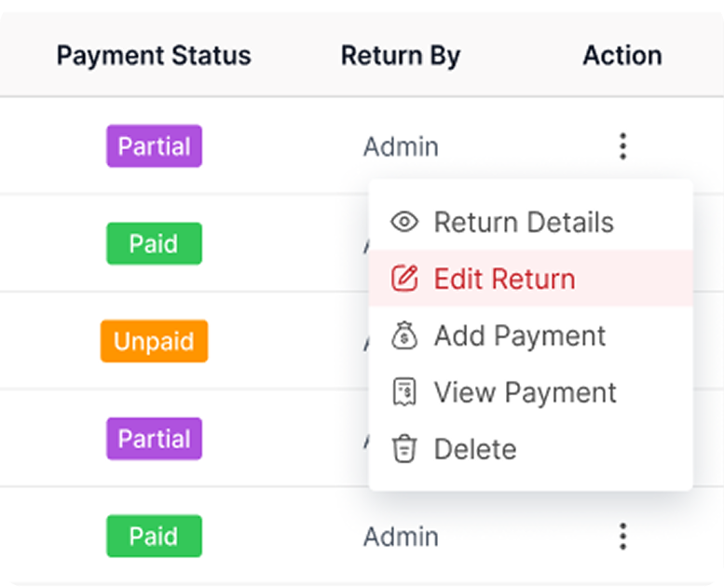The height and width of the screenshot is (587, 724).
Task: Choose Delete from the action menu
Action: click(x=474, y=449)
